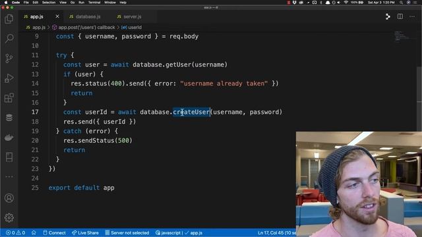Click export default app on line 25
The image size is (422, 237).
click(x=81, y=188)
